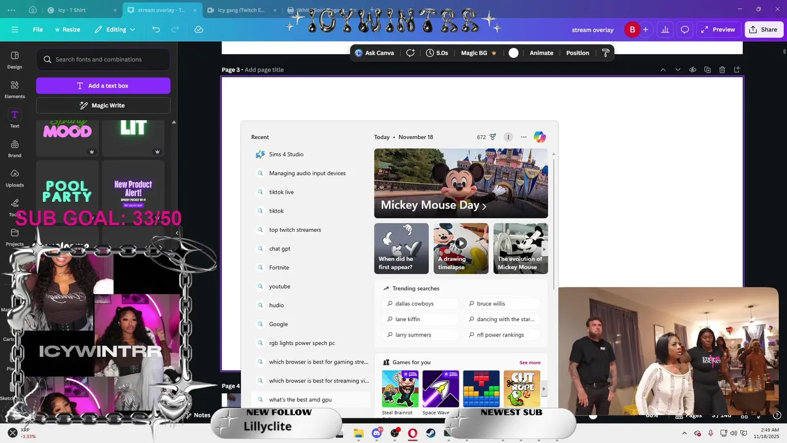Move page 3 down
Screen dimensions: 787x443
(678, 70)
